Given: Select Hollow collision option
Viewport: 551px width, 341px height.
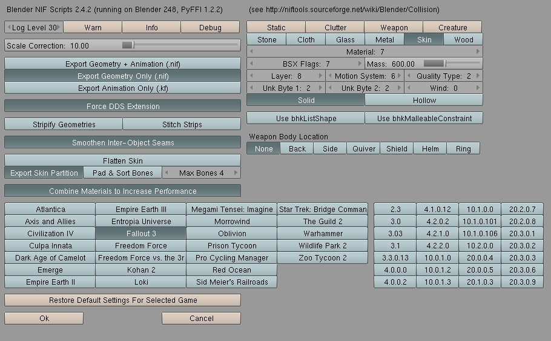Looking at the screenshot, I should pos(424,100).
